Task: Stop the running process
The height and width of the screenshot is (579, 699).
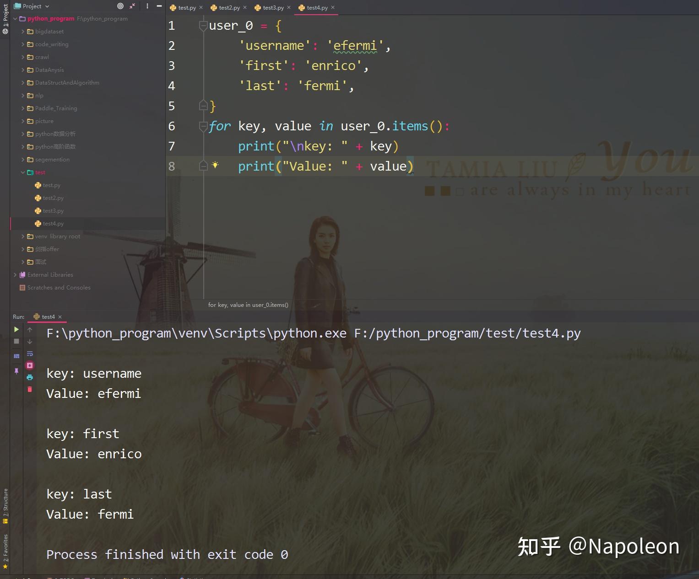Action: (x=16, y=341)
